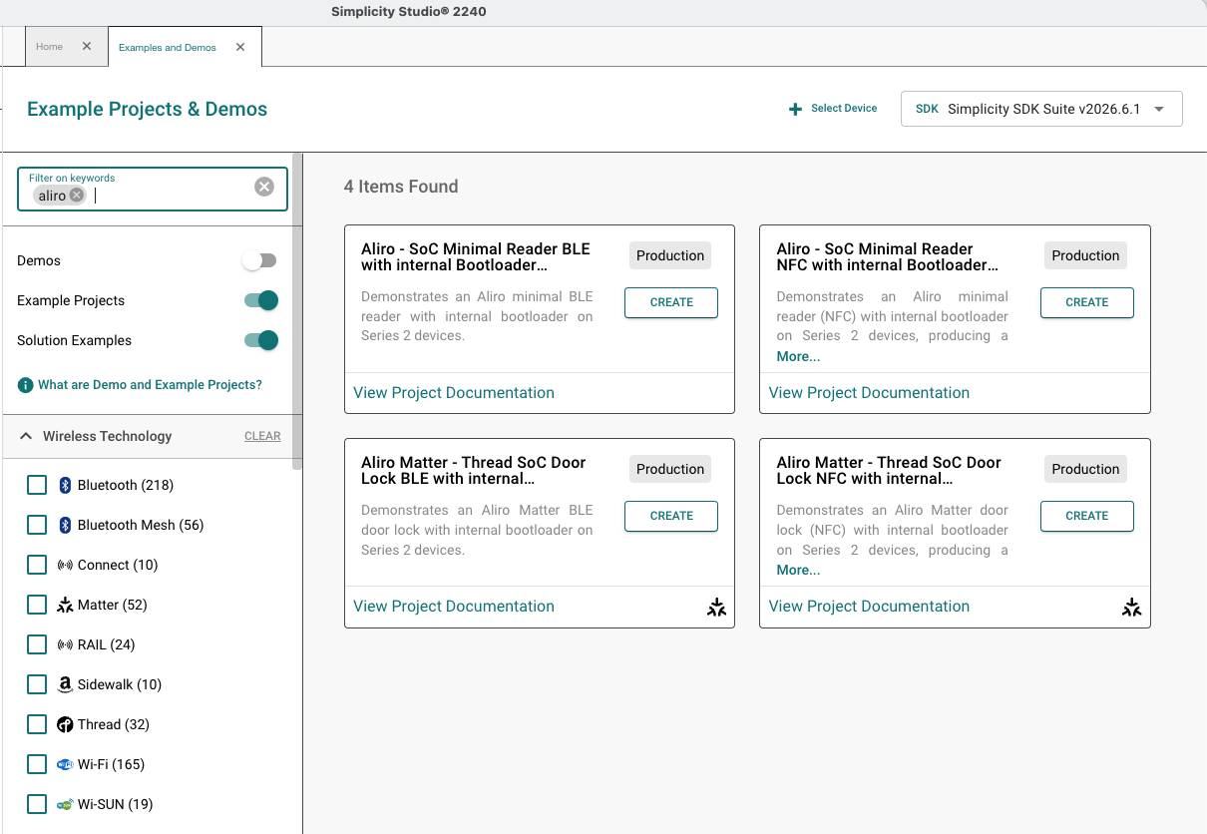Click the Matter logo in filter list

coord(65,605)
